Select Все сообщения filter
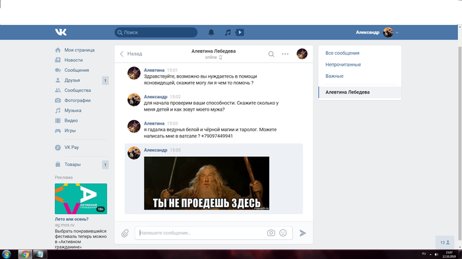This screenshot has height=259, width=462. [343, 53]
